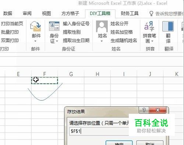Image resolution: width=184 pixels, height=145 pixels.
Task: Click the $F$1 location input field
Action: click(99, 131)
